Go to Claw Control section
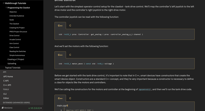Viewport: 205px width, 111px height. pyautogui.click(x=14, y=47)
